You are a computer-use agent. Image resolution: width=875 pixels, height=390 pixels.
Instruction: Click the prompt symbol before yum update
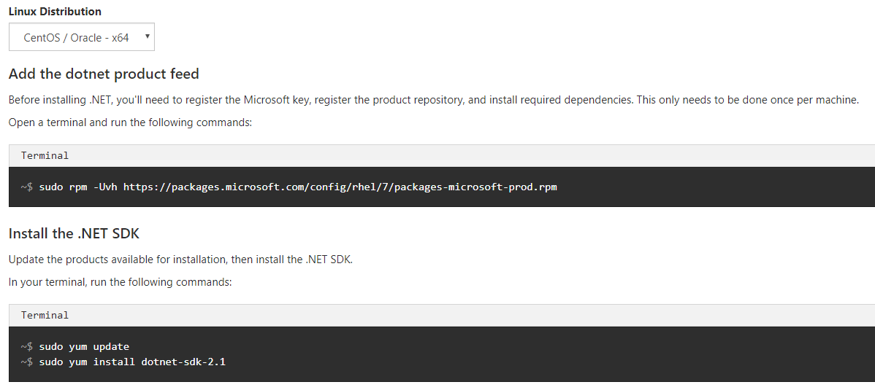pos(27,346)
